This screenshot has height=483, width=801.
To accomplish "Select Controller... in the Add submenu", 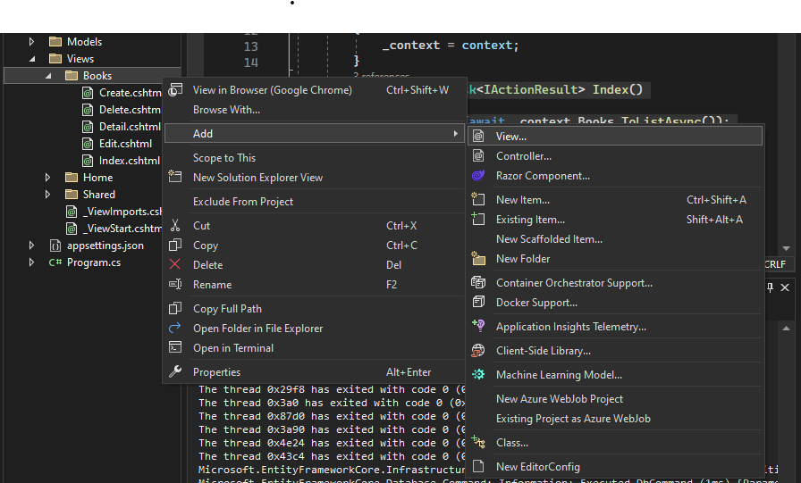I will point(523,156).
